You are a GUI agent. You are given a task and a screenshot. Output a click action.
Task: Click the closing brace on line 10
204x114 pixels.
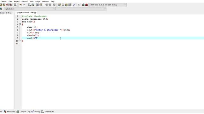pos(23,41)
